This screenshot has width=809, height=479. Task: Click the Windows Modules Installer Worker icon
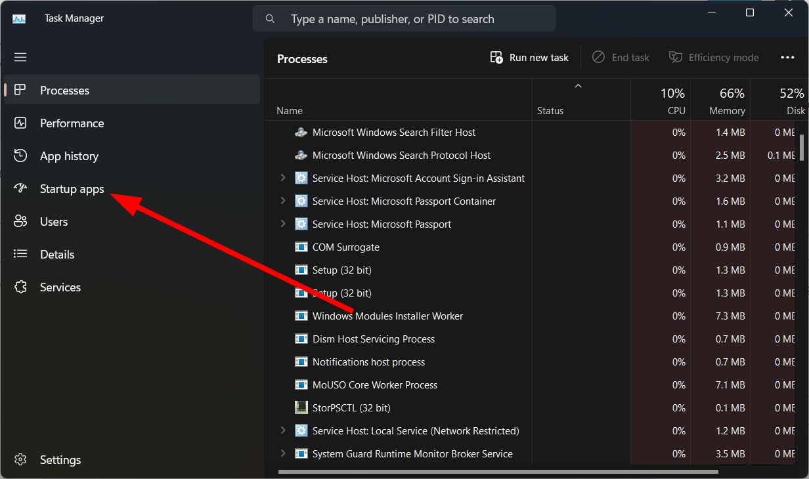point(301,316)
